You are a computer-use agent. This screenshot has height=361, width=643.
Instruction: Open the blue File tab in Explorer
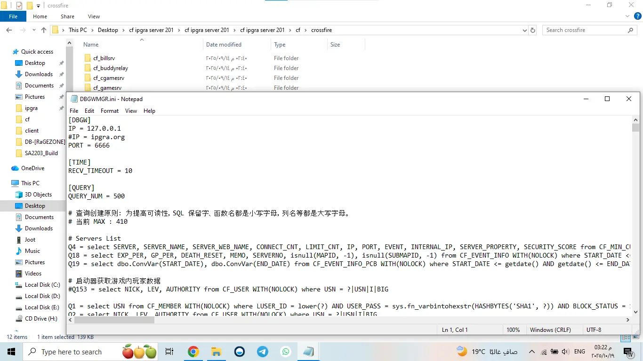[x=13, y=16]
